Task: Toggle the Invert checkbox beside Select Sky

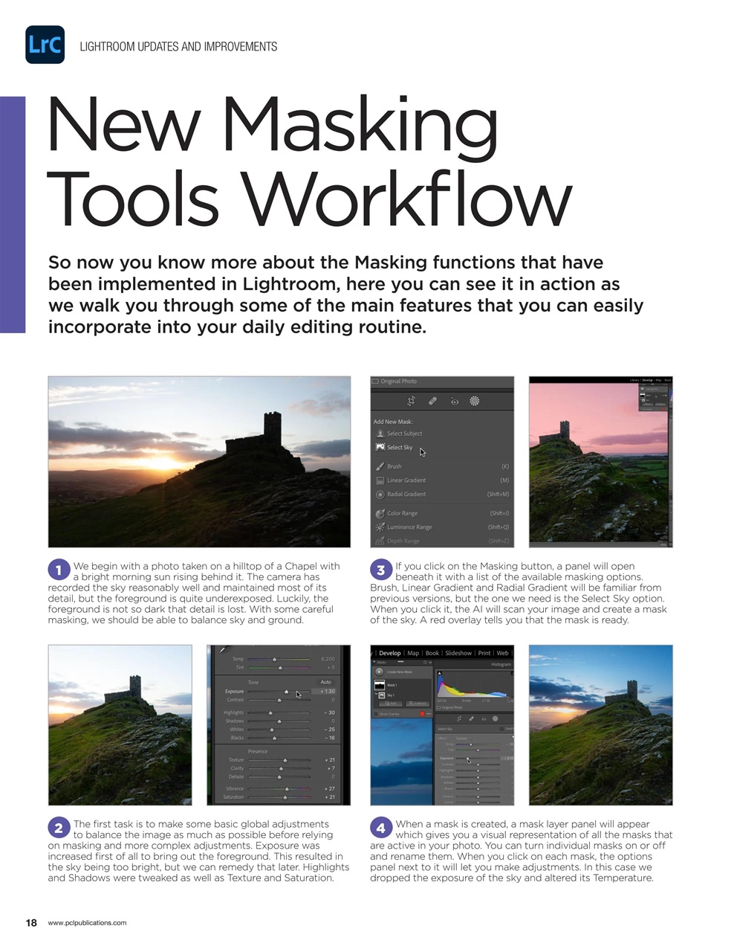Action: pos(502,729)
